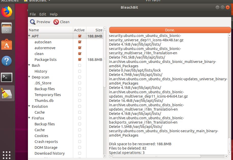233x160 pixels.
Task: Enable the Bash History checkbox
Action: tap(80, 71)
